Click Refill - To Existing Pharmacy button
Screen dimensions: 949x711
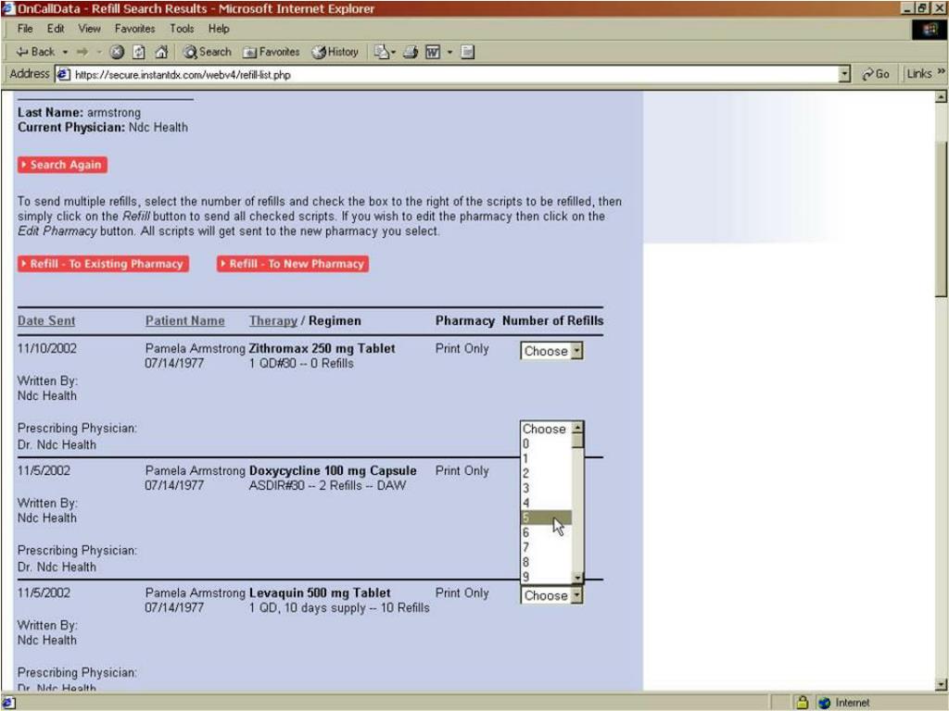103,264
